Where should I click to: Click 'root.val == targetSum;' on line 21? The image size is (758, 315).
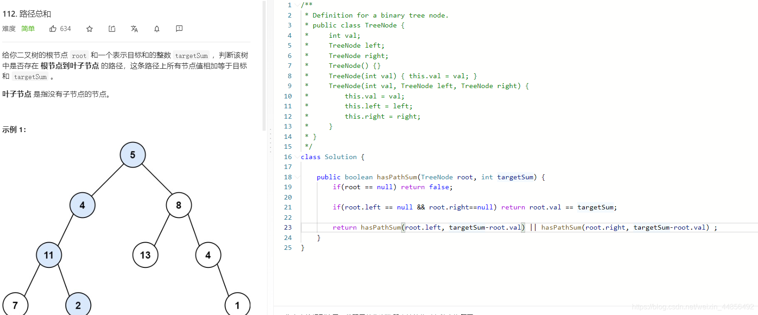point(573,207)
